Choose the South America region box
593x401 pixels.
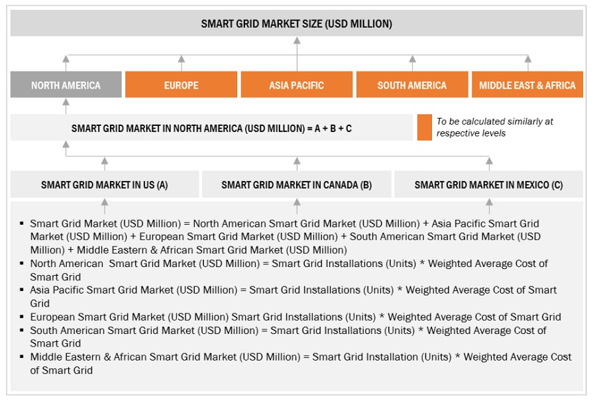click(x=411, y=85)
